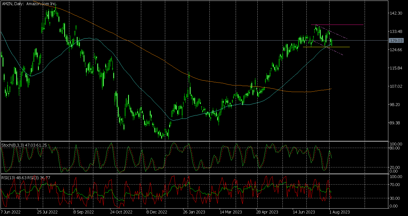Click the 8 Sep 2022 date label

click(x=83, y=212)
